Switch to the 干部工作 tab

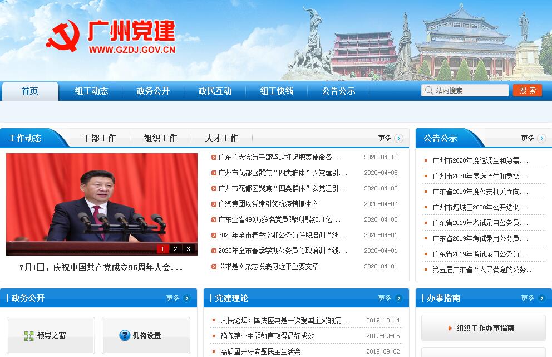pos(99,138)
